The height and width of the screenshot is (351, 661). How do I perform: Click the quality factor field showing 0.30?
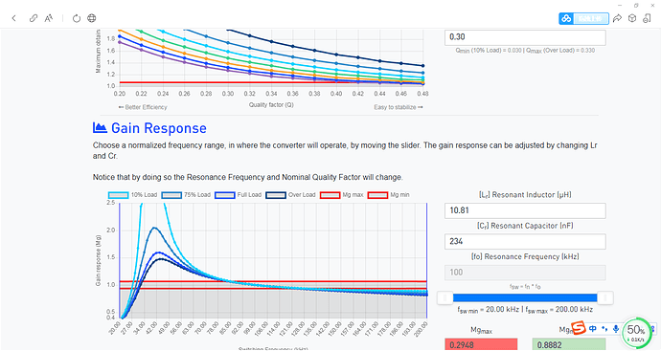pyautogui.click(x=525, y=37)
